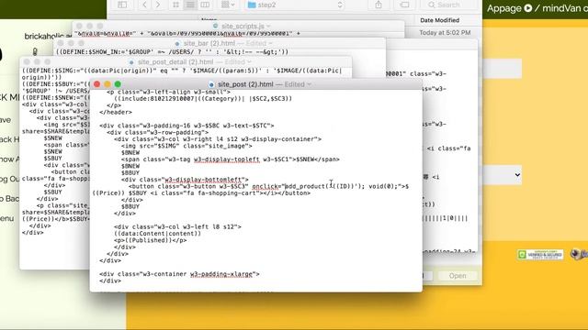Select the 'Today at 5:02 PM' row

(x=445, y=33)
